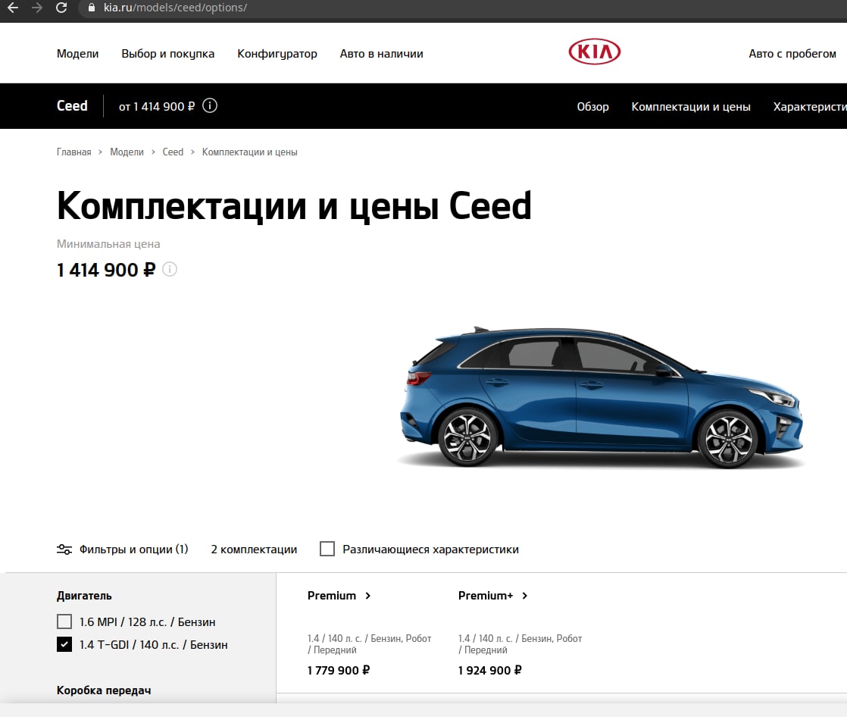This screenshot has width=847, height=717.
Task: Click the 1 779 900 ₽ price
Action: tap(339, 671)
